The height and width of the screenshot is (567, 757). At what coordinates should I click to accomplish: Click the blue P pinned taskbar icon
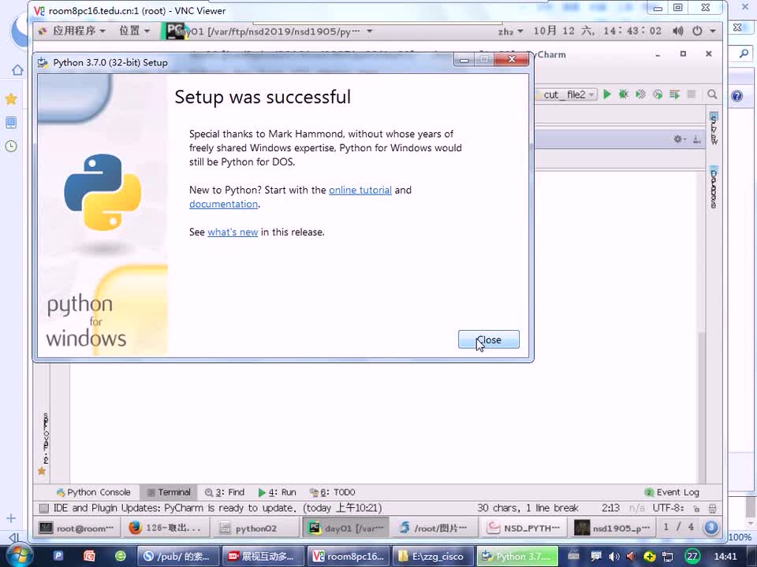[x=58, y=556]
